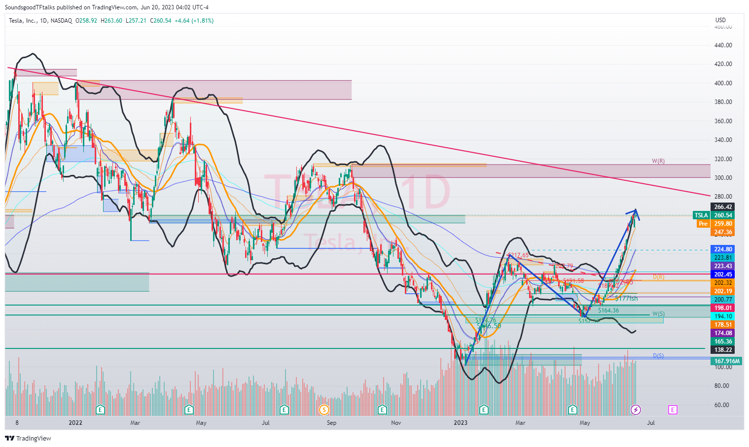Click the 60.00 label on the price axis
Image resolution: width=749 pixels, height=447 pixels.
click(x=721, y=405)
